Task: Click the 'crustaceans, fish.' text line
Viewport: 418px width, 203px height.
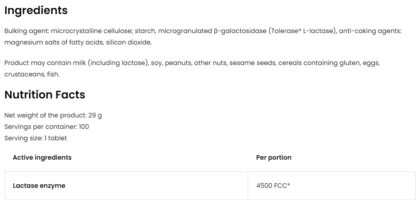Action: (32, 74)
